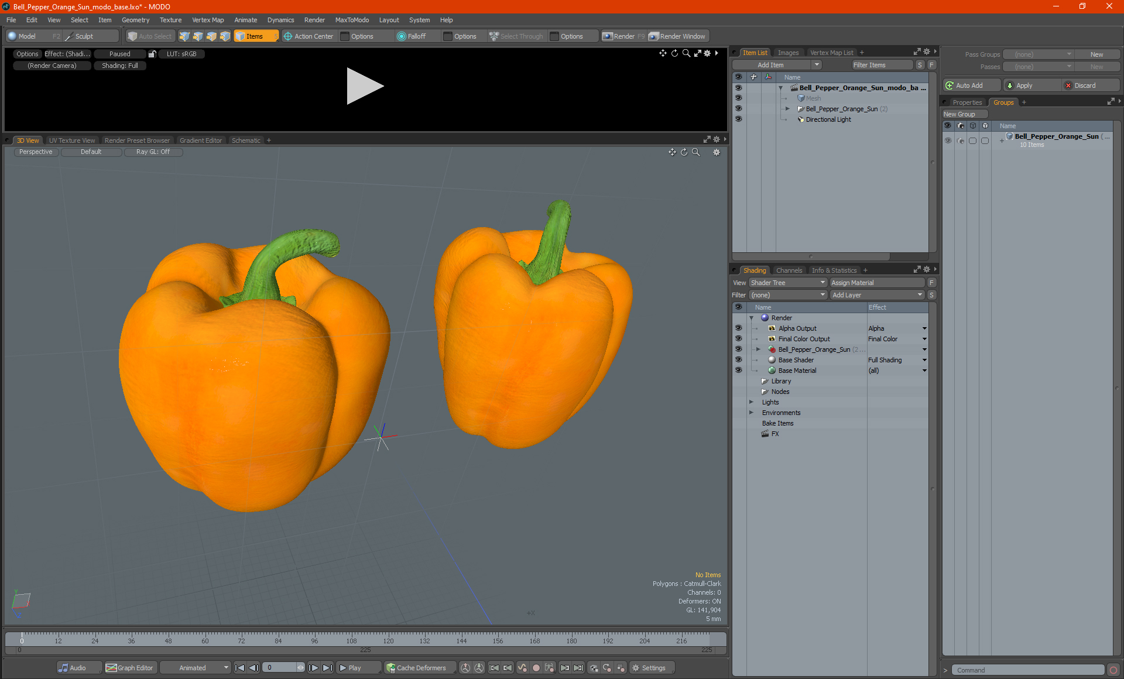Select the Edges selection mode icon
The width and height of the screenshot is (1124, 679).
[198, 36]
